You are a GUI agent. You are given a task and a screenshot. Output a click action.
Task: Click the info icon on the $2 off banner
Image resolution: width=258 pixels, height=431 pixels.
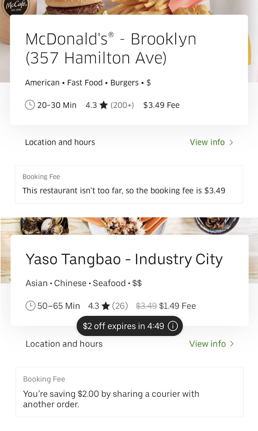tap(173, 326)
